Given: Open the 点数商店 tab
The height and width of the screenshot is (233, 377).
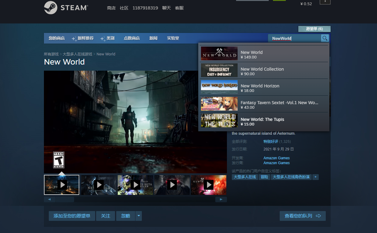Looking at the screenshot, I should [x=132, y=38].
